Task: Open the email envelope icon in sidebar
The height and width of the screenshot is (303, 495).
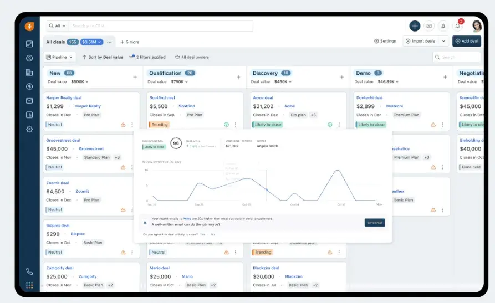Action: tap(29, 101)
